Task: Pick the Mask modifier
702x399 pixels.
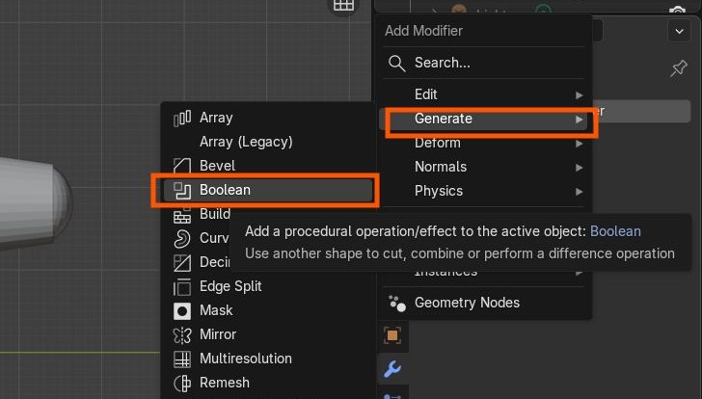Action: [216, 310]
